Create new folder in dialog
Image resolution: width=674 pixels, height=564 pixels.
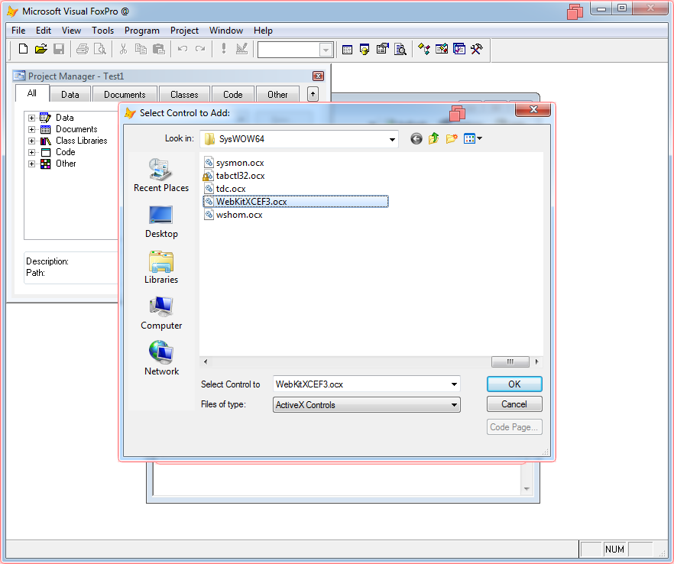click(452, 138)
